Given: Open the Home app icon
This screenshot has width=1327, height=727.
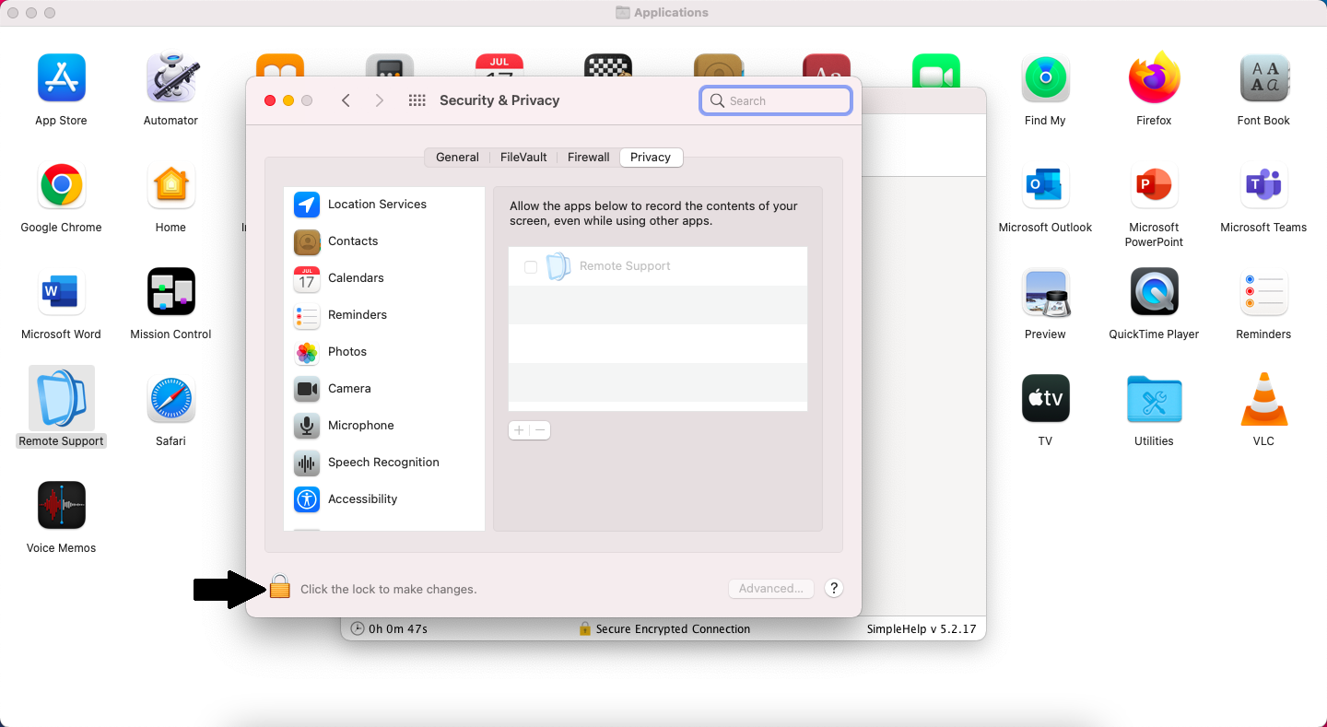Looking at the screenshot, I should tap(170, 185).
